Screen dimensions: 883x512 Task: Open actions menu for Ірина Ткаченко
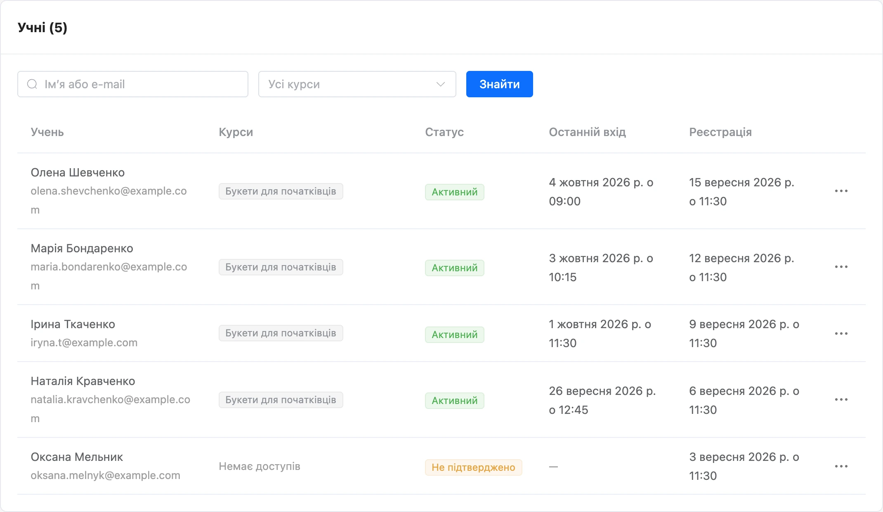click(841, 334)
